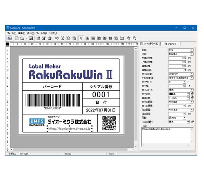Click the 文字の間隔 input field
Image resolution: width=204 pixels, height=184 pixels.
(x=178, y=106)
